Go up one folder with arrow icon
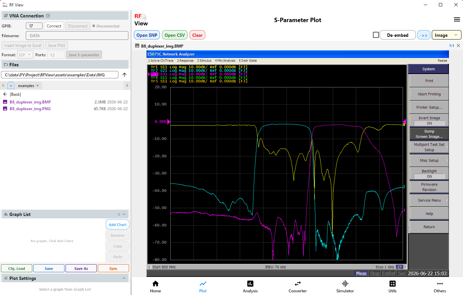This screenshot has width=463, height=295. (x=124, y=75)
